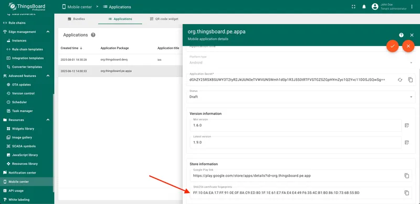The width and height of the screenshot is (420, 204).
Task: Regenerate the Application Secret
Action: 400,80
